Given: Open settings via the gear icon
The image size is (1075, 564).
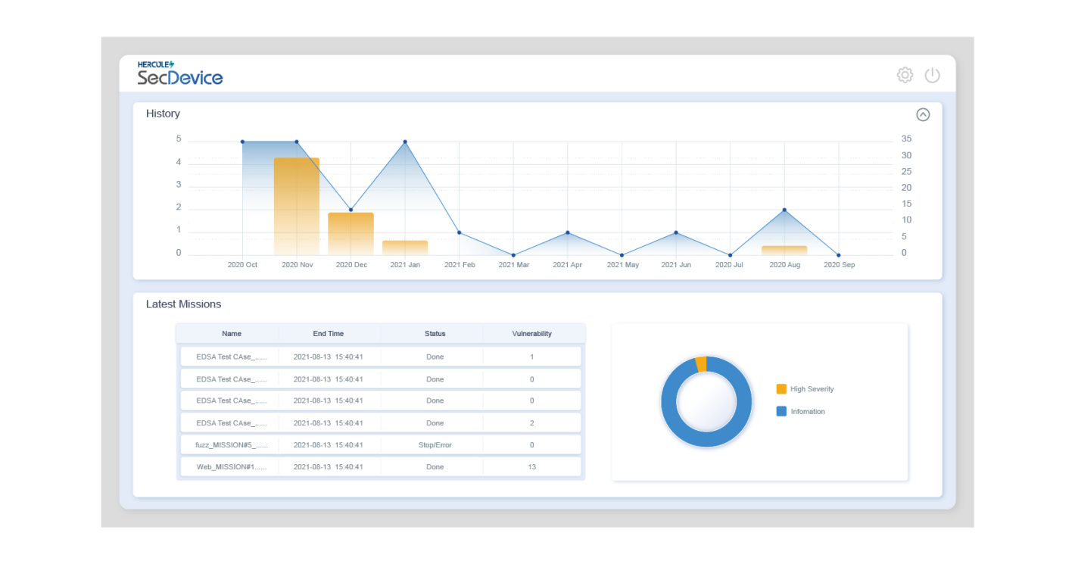Looking at the screenshot, I should click(x=905, y=75).
